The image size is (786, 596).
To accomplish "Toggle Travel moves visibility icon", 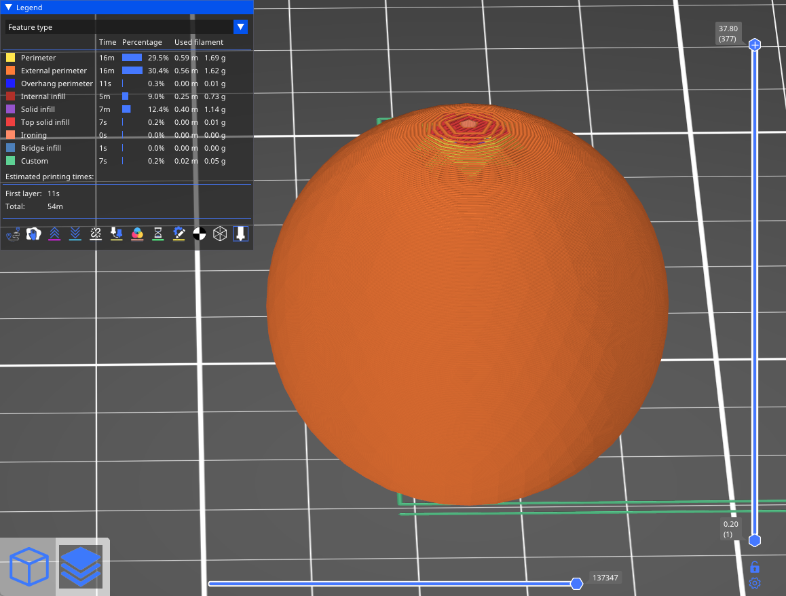I will pyautogui.click(x=13, y=234).
